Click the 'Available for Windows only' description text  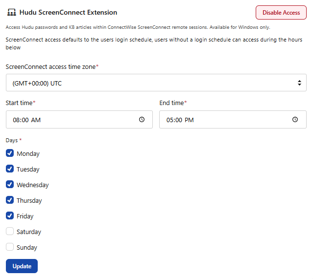240,27
